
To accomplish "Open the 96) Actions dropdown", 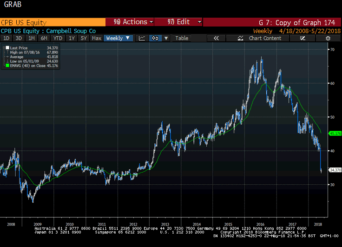I will [130, 22].
